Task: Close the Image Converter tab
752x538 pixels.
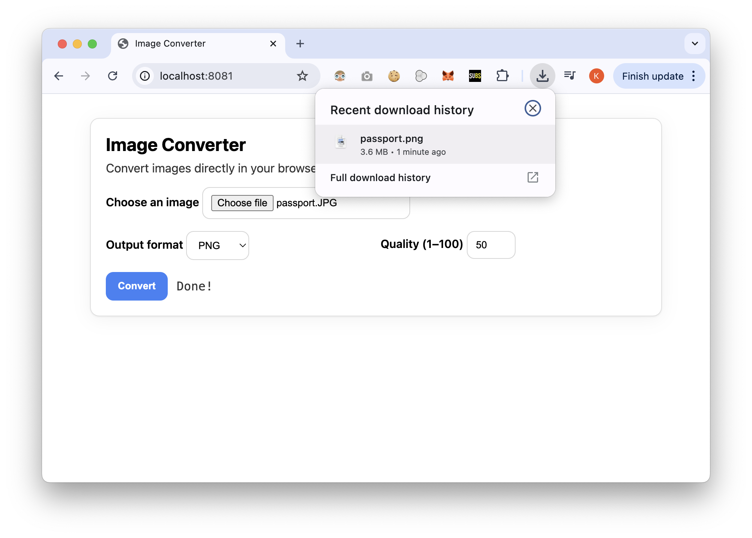Action: coord(273,44)
